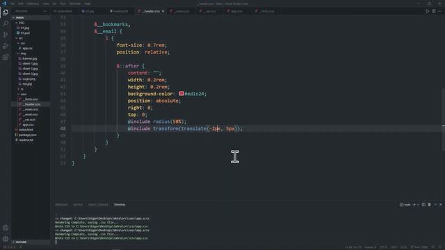Click inside the terminal prompt
The height and width of the screenshot is (250, 445).
[x=56, y=242]
